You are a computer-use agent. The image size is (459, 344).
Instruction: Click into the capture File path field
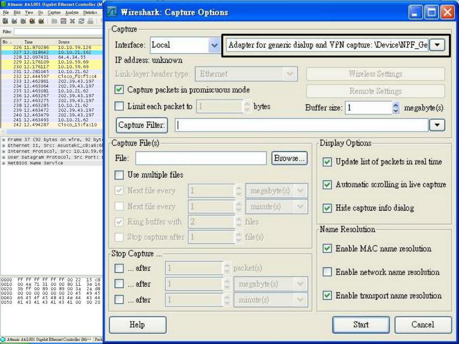coord(201,158)
